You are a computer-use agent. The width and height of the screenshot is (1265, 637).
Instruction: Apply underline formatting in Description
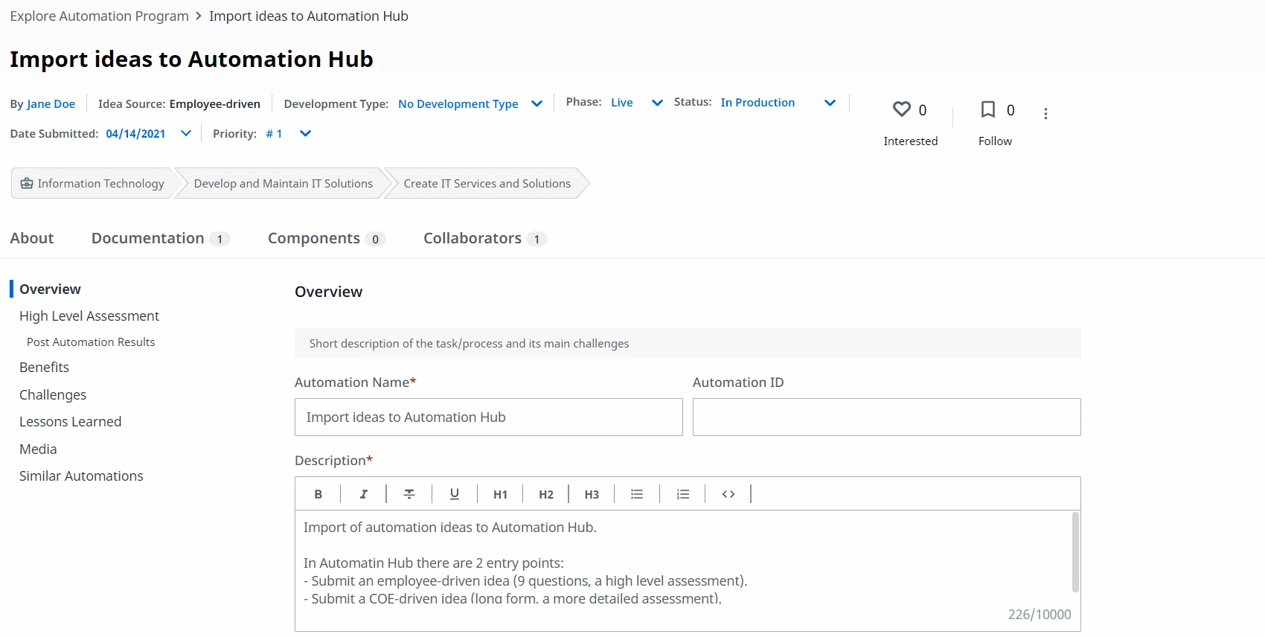pyautogui.click(x=455, y=494)
